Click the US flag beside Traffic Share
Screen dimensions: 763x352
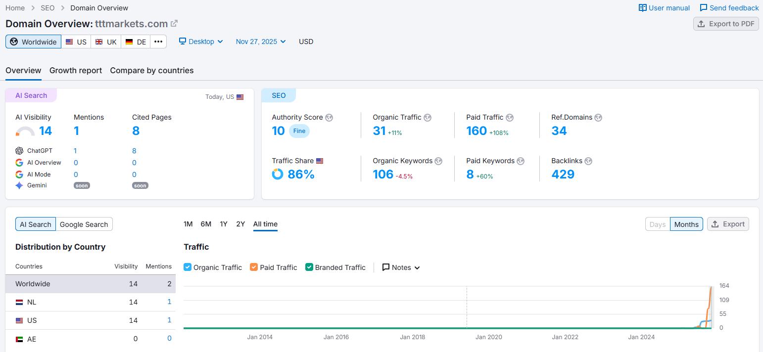[x=320, y=161]
